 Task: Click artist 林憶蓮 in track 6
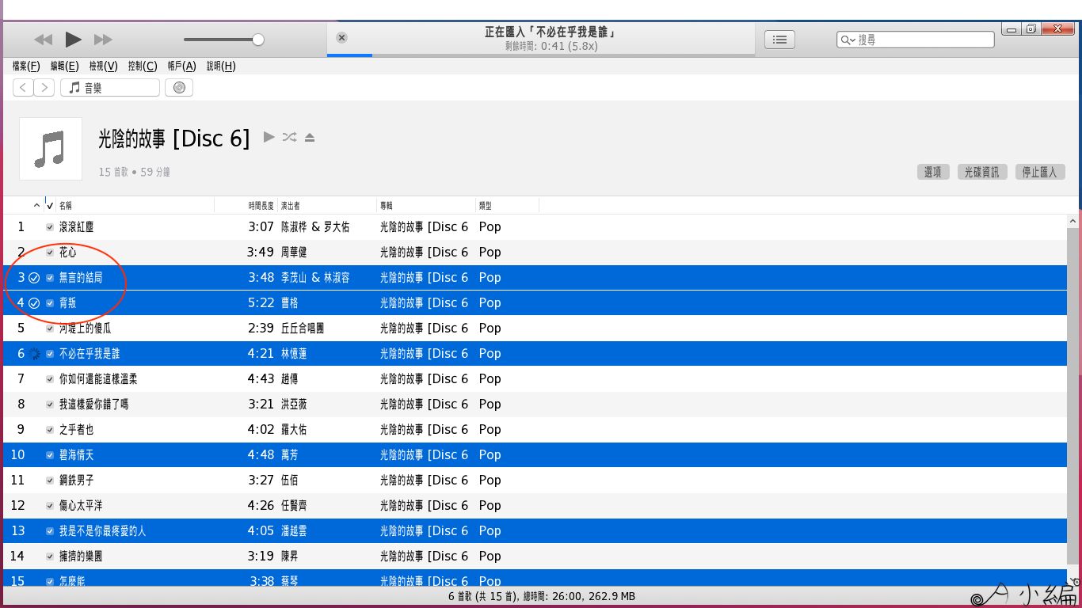point(294,354)
